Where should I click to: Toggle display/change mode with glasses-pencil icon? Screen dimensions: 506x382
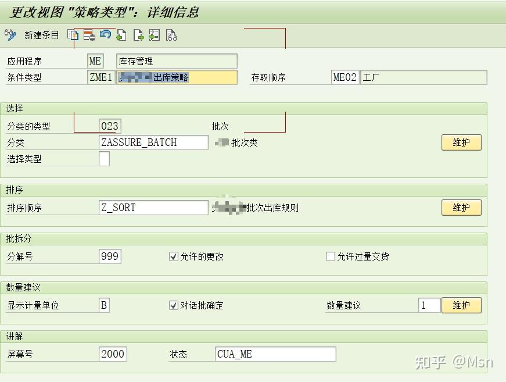pos(10,35)
